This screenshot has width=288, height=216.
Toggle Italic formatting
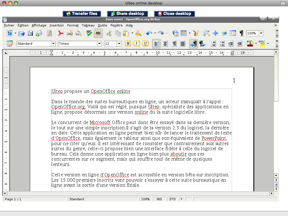[x=136, y=44]
